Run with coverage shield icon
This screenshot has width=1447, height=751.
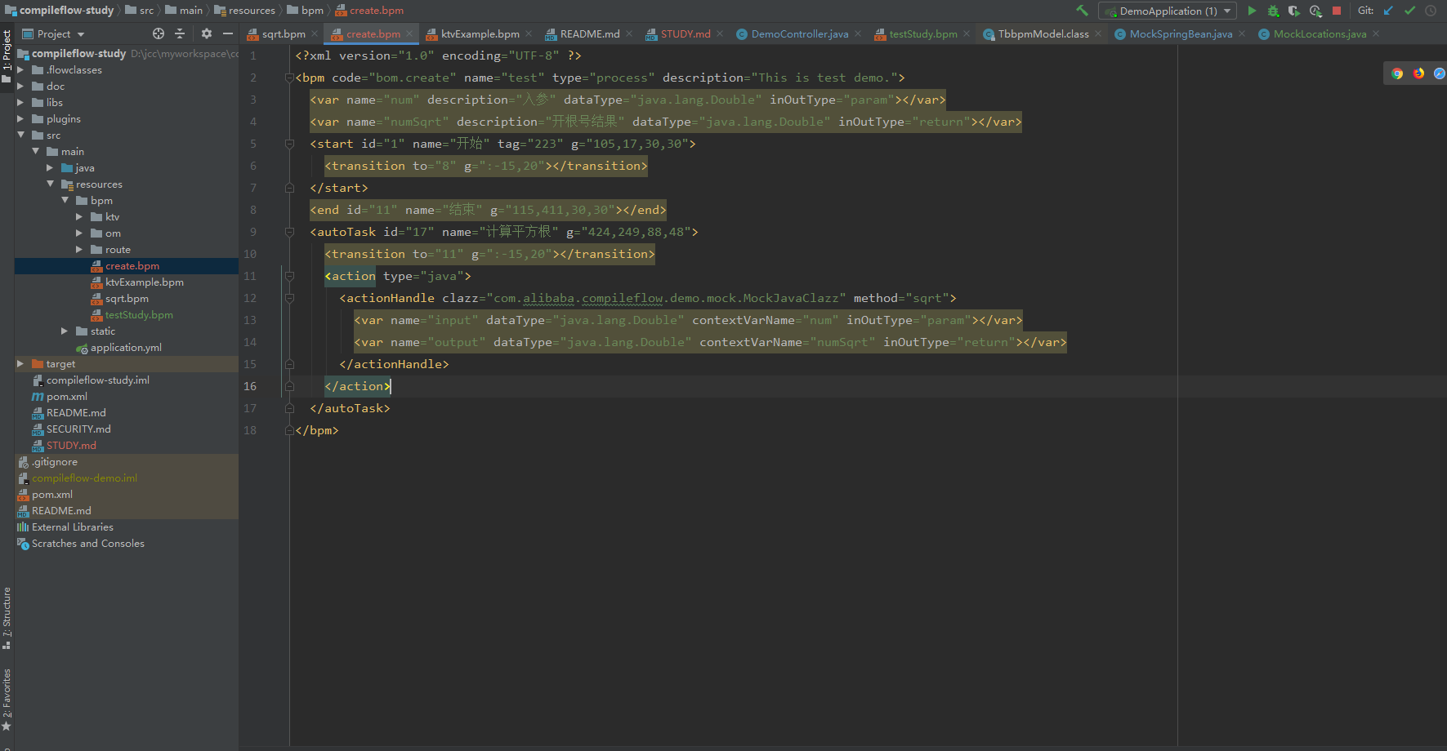tap(1294, 11)
